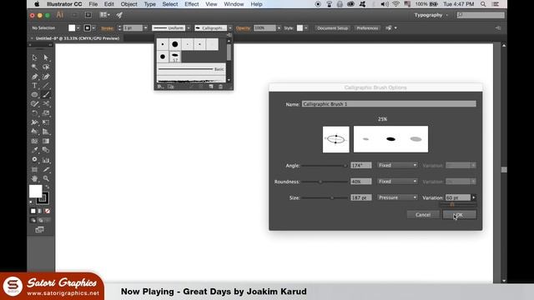
Task: Select the Column Graph tool
Action: (46, 159)
